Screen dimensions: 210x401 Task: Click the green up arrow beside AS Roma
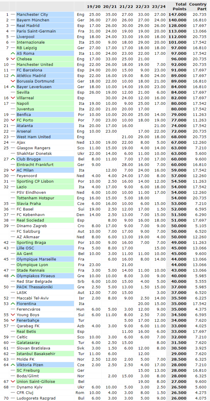pos(13,53)
